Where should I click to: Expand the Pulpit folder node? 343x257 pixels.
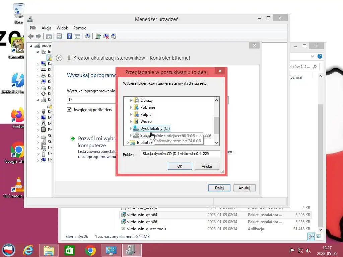[x=131, y=114]
